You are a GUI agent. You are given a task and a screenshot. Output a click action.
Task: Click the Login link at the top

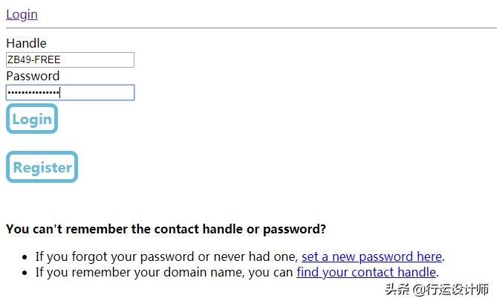pyautogui.click(x=22, y=14)
